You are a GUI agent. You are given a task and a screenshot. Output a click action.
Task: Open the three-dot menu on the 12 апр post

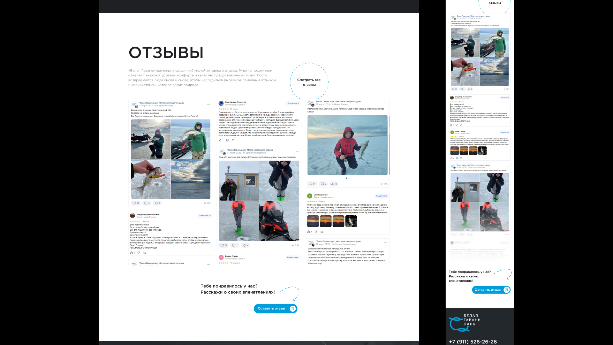208,104
